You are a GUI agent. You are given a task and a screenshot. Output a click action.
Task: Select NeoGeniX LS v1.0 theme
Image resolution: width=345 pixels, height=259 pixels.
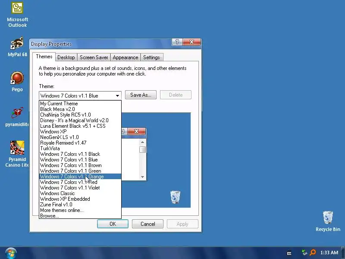[80, 137]
